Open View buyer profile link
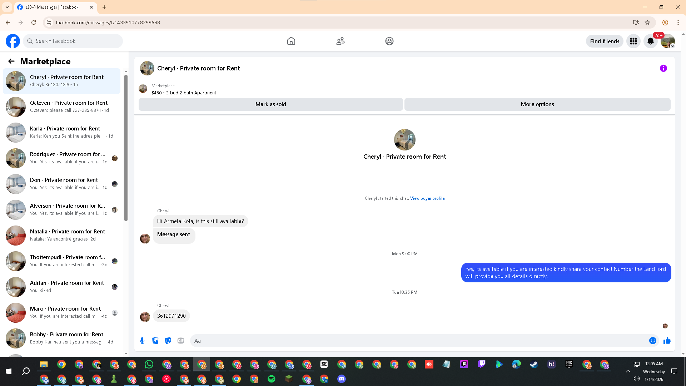This screenshot has width=686, height=386. tap(427, 198)
